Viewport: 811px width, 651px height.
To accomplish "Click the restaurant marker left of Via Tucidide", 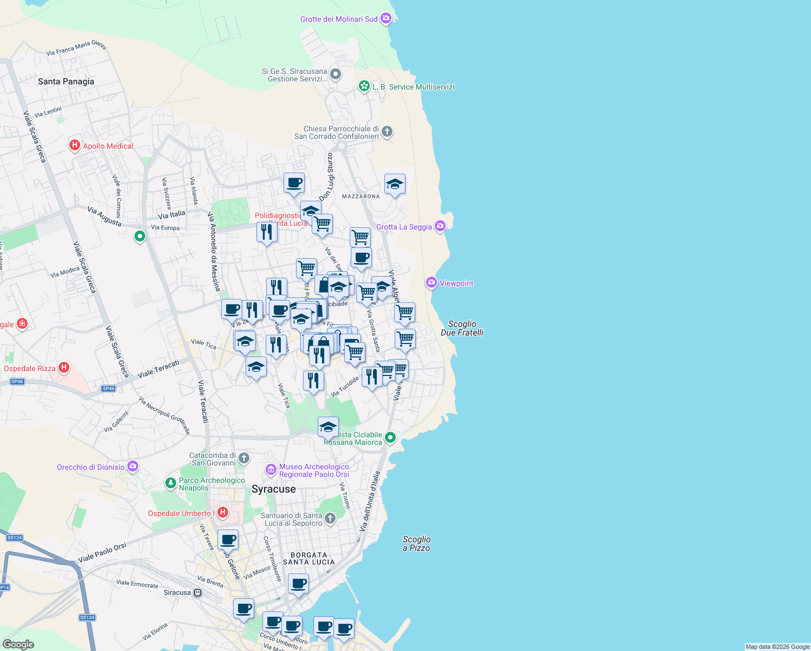I will pos(313,382).
